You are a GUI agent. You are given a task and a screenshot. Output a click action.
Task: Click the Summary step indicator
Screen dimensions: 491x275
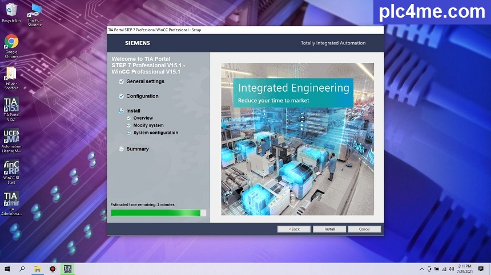point(121,149)
